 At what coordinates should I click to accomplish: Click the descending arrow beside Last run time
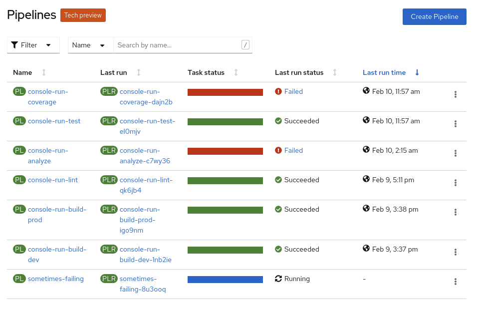pyautogui.click(x=417, y=72)
